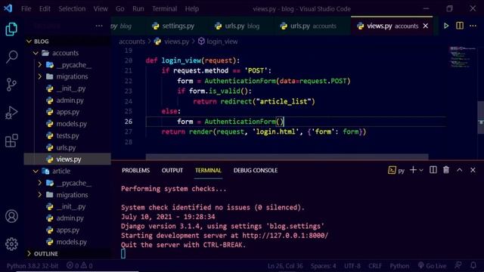Open the Selection menu
The width and height of the screenshot is (484, 272).
coord(72,8)
